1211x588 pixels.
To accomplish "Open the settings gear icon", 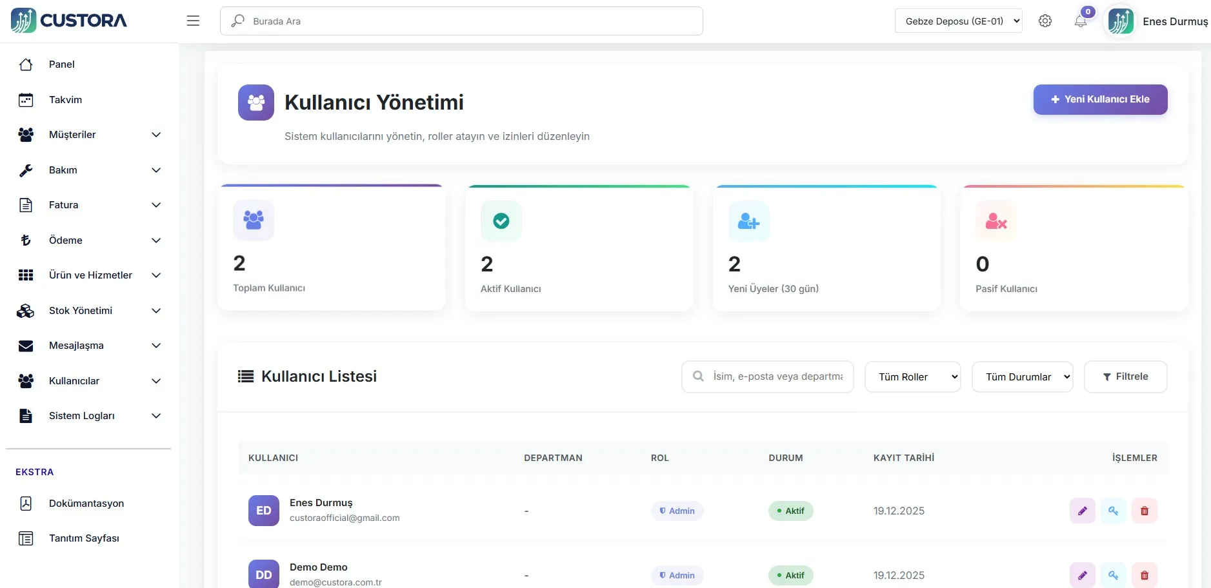I will 1045,21.
